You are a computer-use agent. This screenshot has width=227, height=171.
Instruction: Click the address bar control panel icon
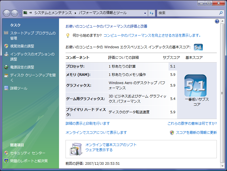point(25,13)
